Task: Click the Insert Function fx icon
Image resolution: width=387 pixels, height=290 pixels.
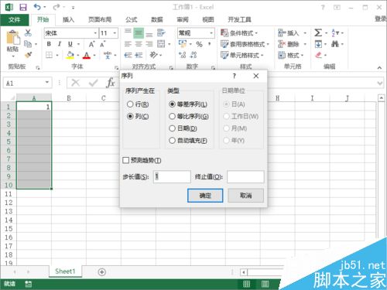Action: [x=111, y=83]
